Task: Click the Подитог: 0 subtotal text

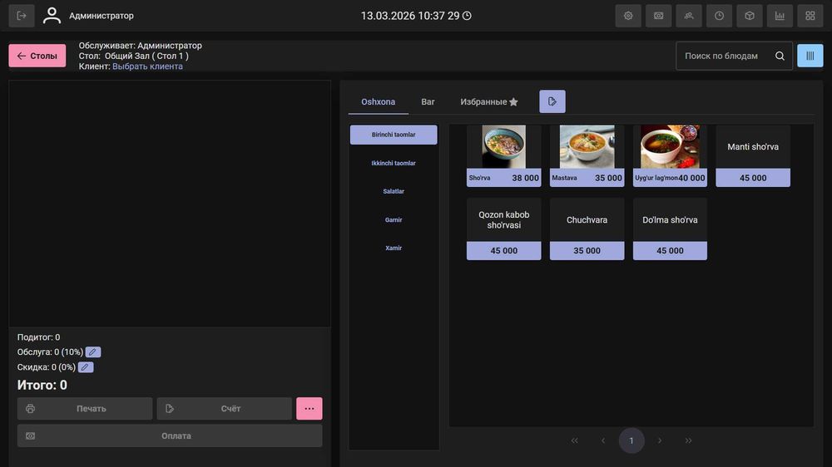Action: 39,337
